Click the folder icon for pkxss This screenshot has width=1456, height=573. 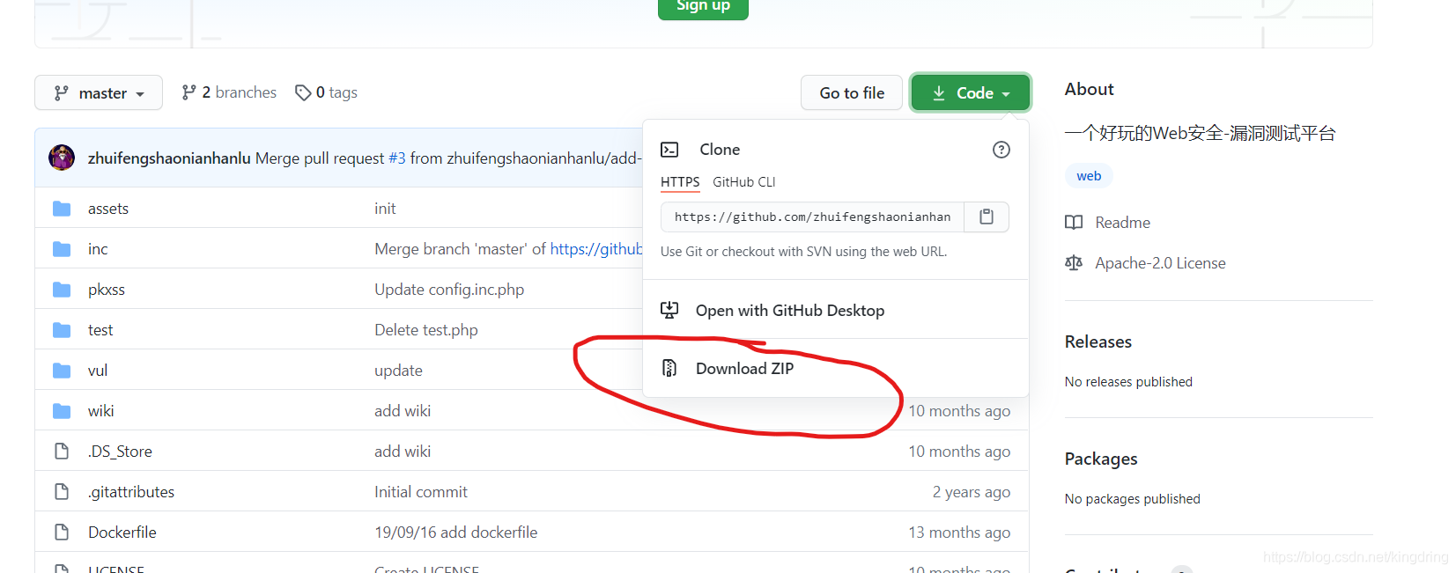[62, 290]
